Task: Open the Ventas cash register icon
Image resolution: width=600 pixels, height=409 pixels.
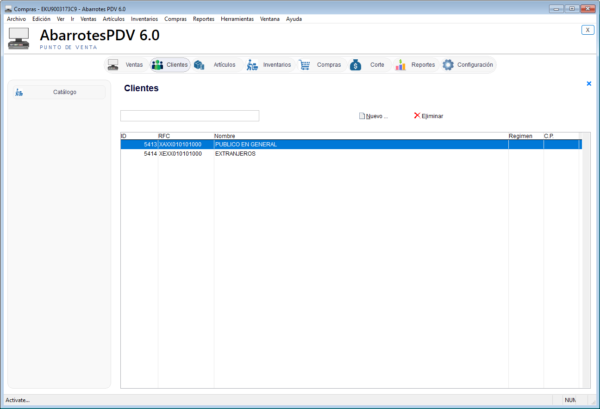Action: 113,65
